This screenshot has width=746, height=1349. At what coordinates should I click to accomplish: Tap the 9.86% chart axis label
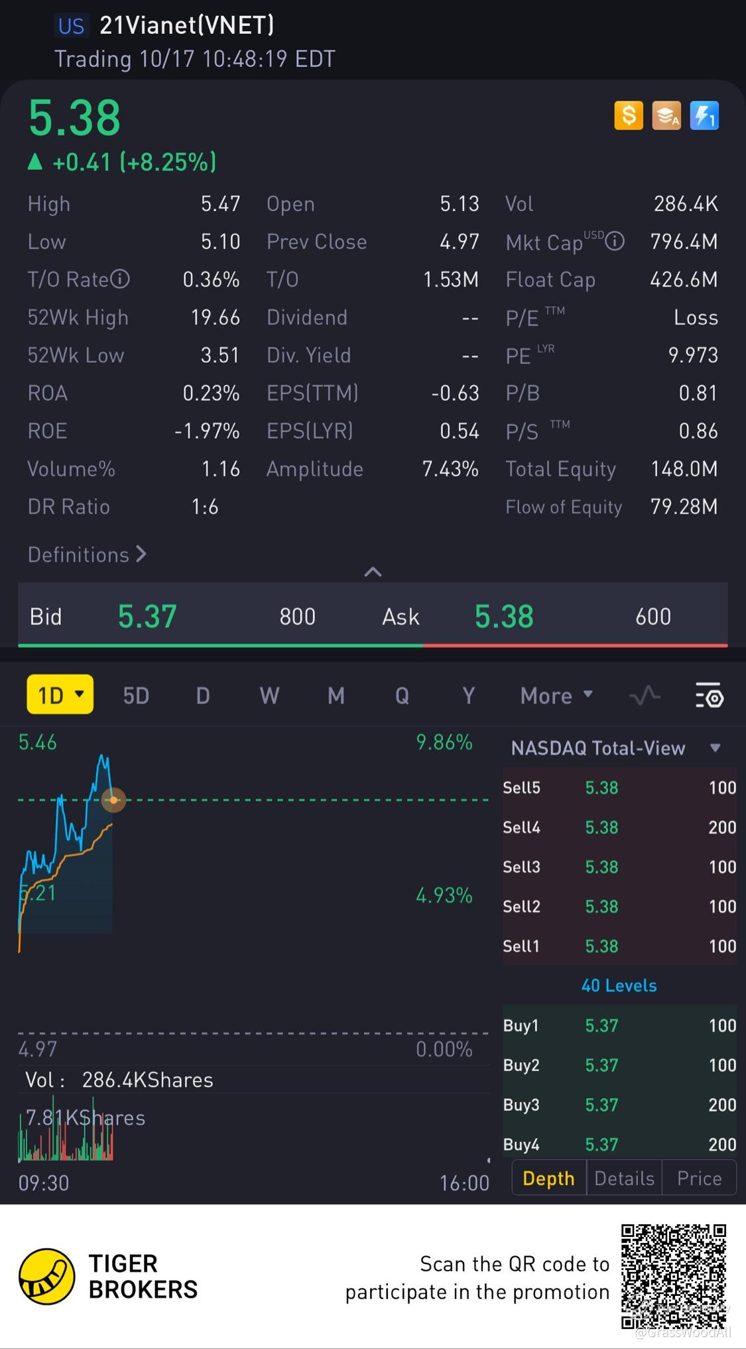[444, 742]
